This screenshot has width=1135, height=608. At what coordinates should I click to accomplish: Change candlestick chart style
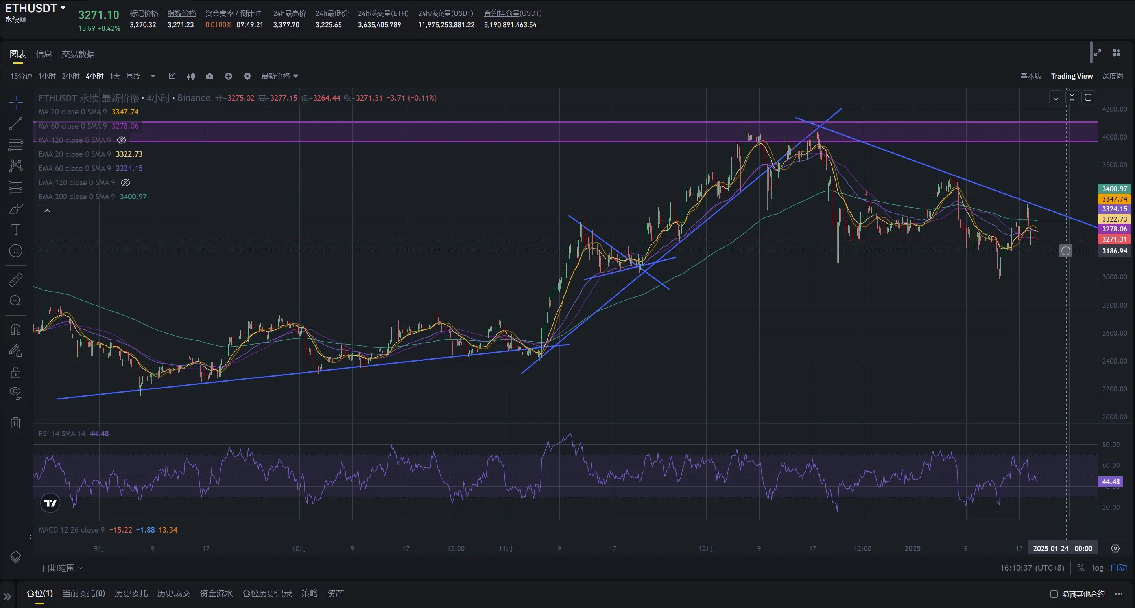point(191,76)
